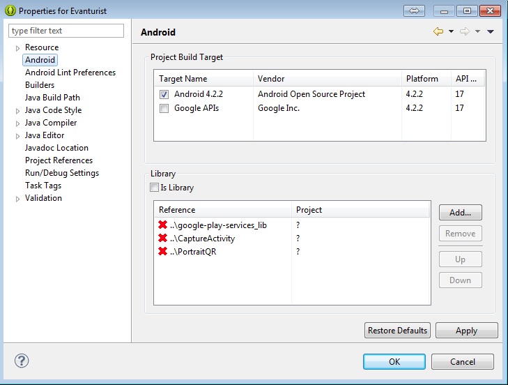Image resolution: width=508 pixels, height=385 pixels.
Task: Select the ..\CaptureActivity reference row
Action: pyautogui.click(x=292, y=239)
